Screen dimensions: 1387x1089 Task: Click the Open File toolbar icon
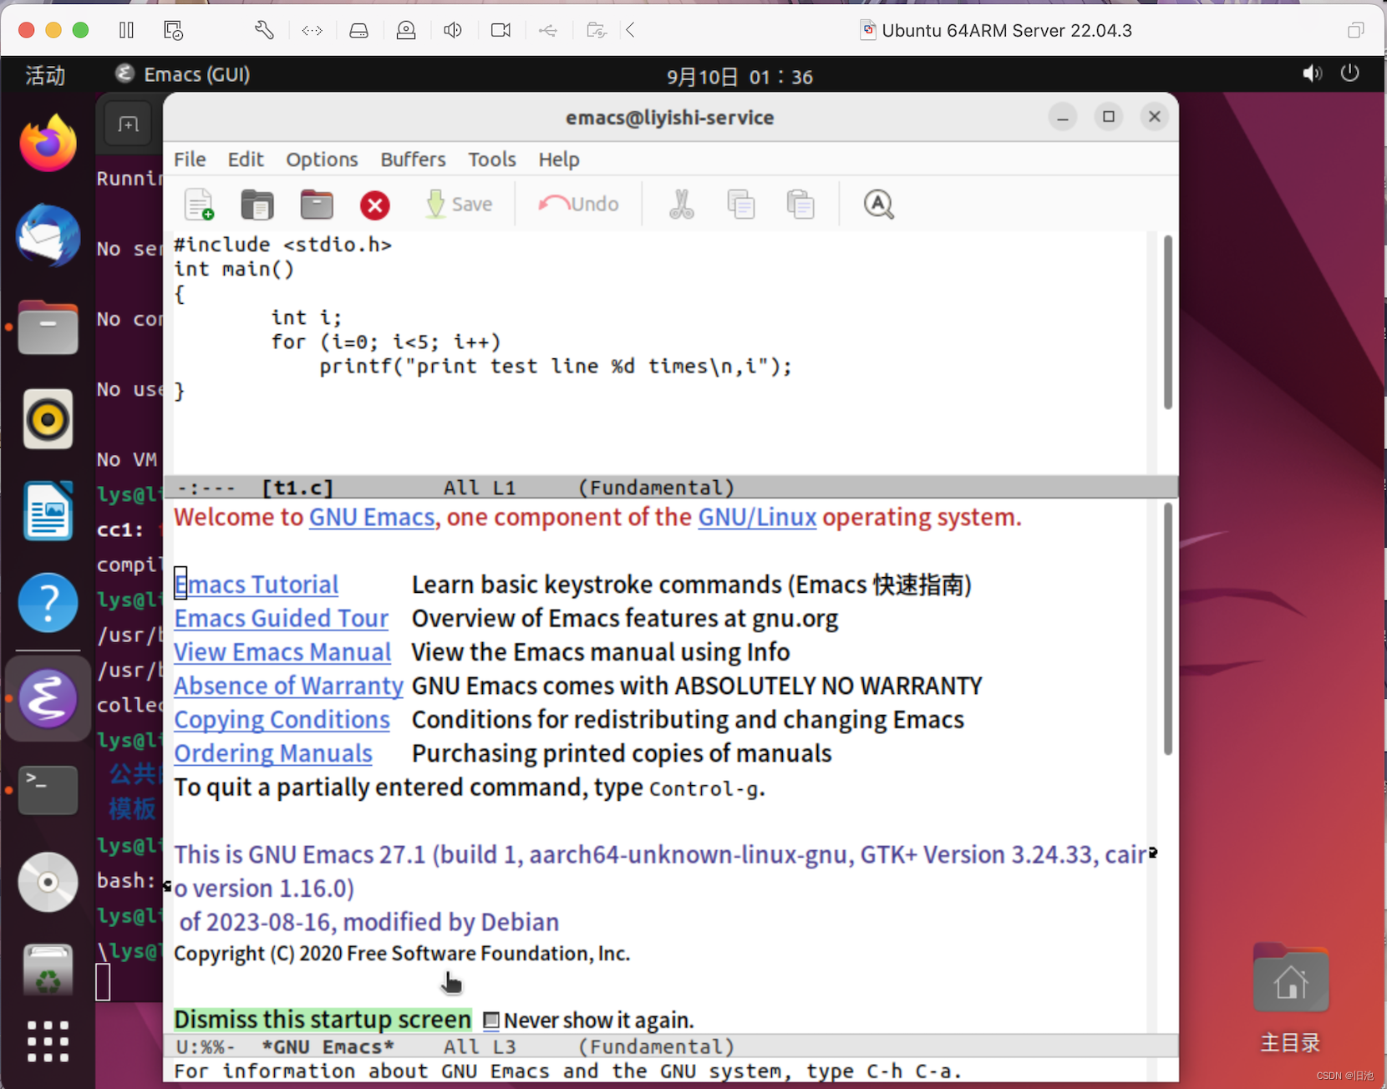click(257, 205)
